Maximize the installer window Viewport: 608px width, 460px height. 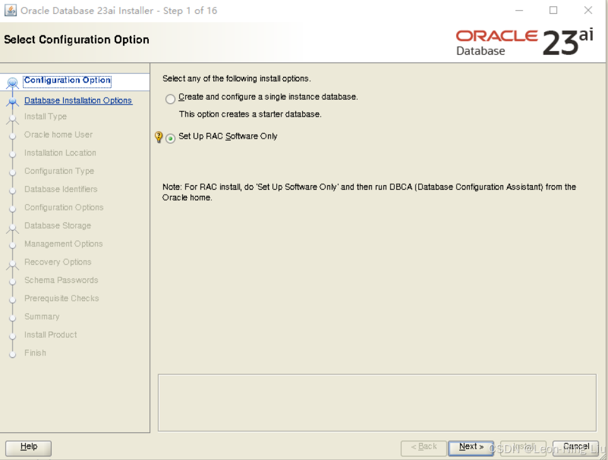coord(553,11)
